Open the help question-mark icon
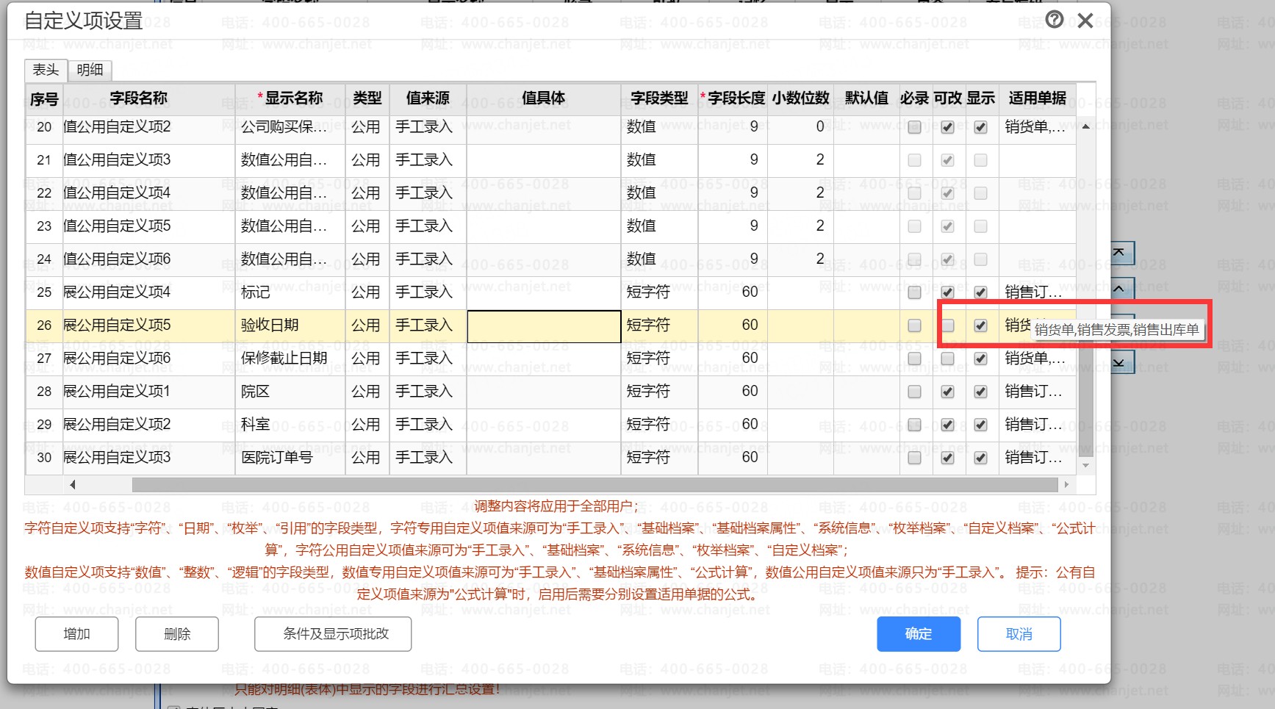Image resolution: width=1275 pixels, height=709 pixels. pyautogui.click(x=1055, y=20)
